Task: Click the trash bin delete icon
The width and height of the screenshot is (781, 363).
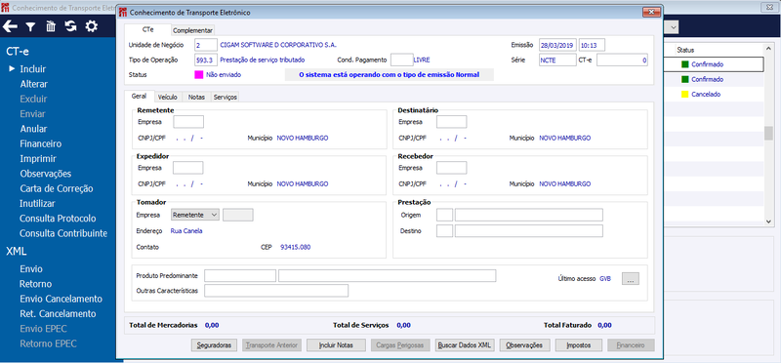Action: tap(51, 26)
